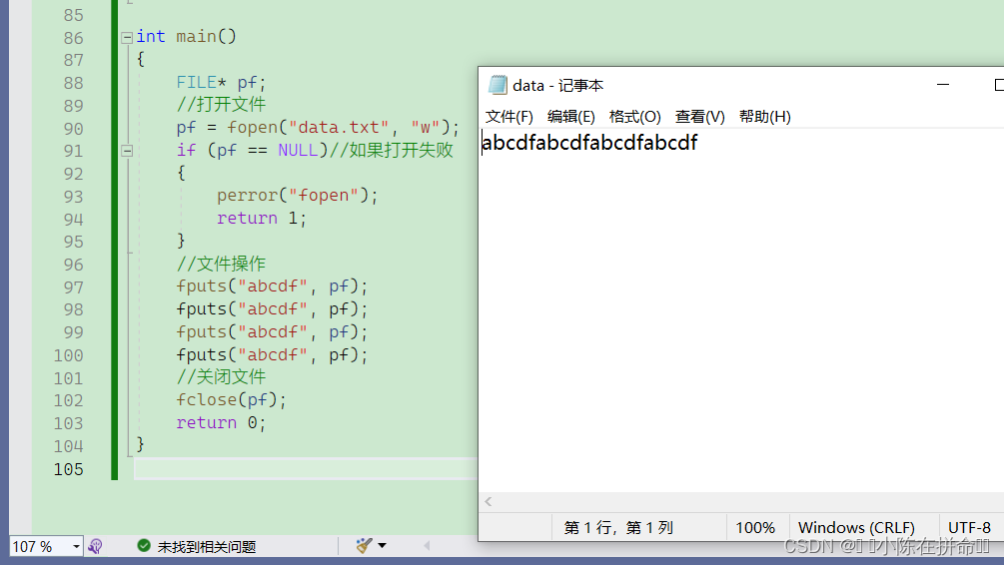The width and height of the screenshot is (1004, 565).
Task: Click the //文件操作 comment line
Action: (x=221, y=264)
